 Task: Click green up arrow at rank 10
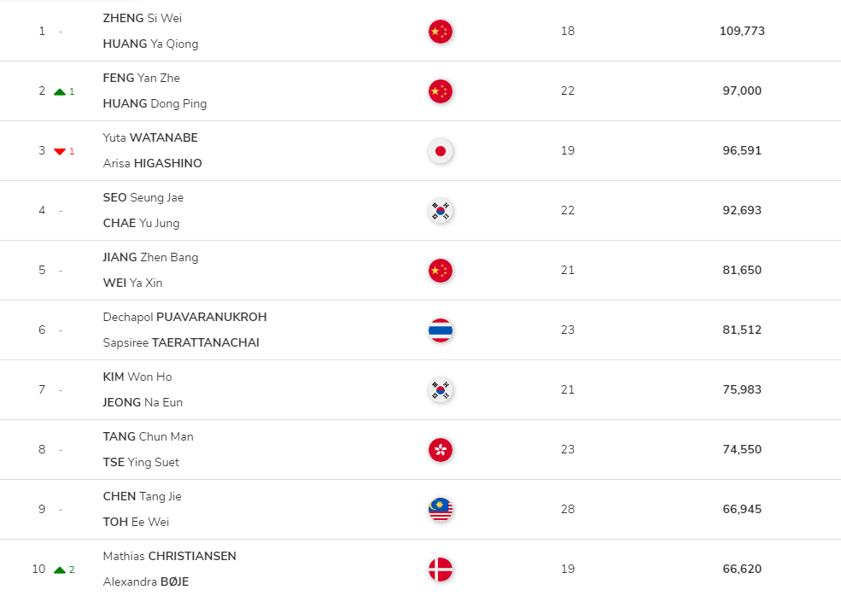(60, 570)
